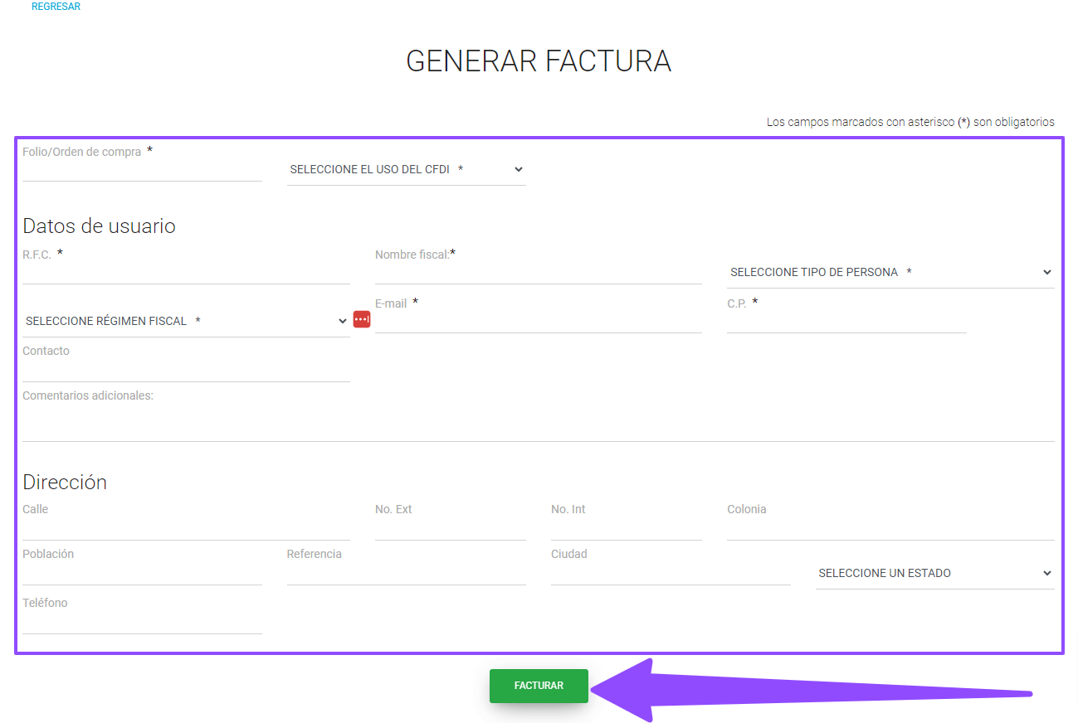Click the Ciudad input field

pos(671,573)
